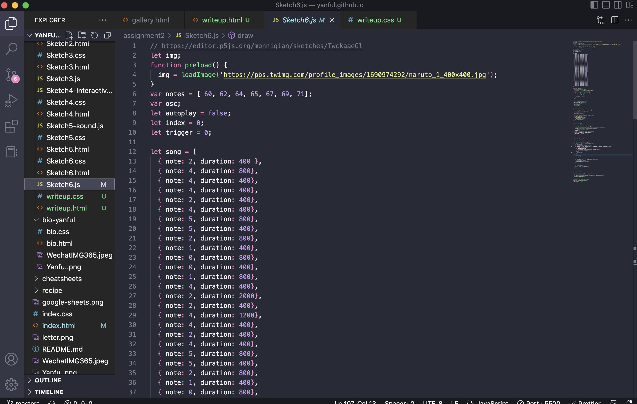This screenshot has width=637, height=404.
Task: Open the Explorer view in activity bar
Action: pyautogui.click(x=11, y=24)
